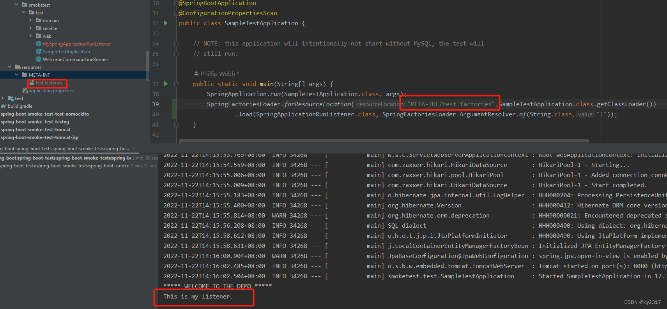The width and height of the screenshot is (667, 309).
Task: Collapse the resources folder
Action: tap(10, 67)
